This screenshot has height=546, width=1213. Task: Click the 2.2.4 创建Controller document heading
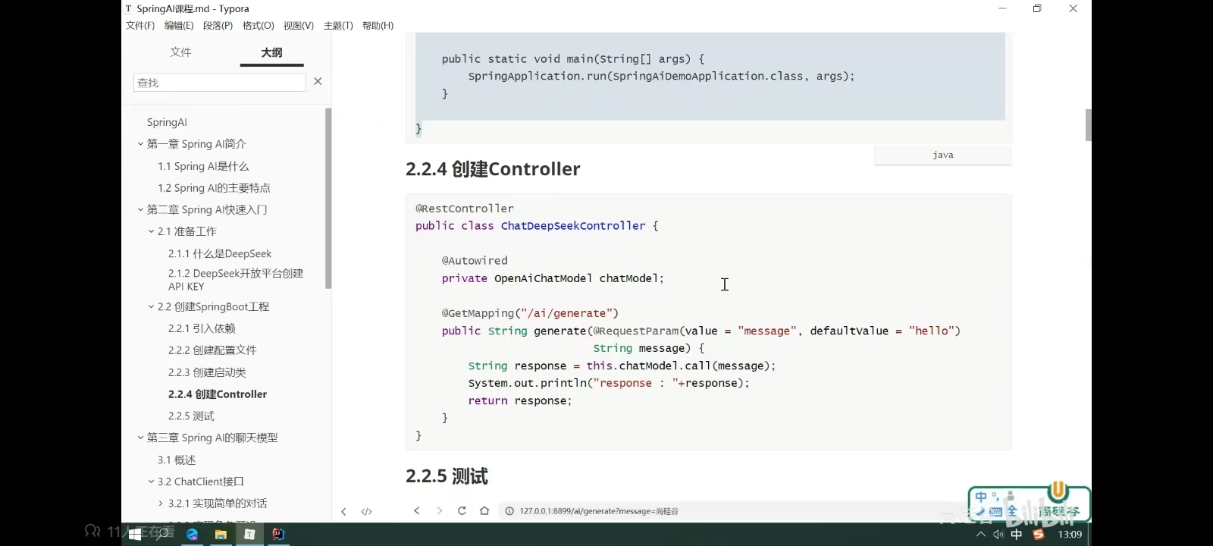point(493,168)
